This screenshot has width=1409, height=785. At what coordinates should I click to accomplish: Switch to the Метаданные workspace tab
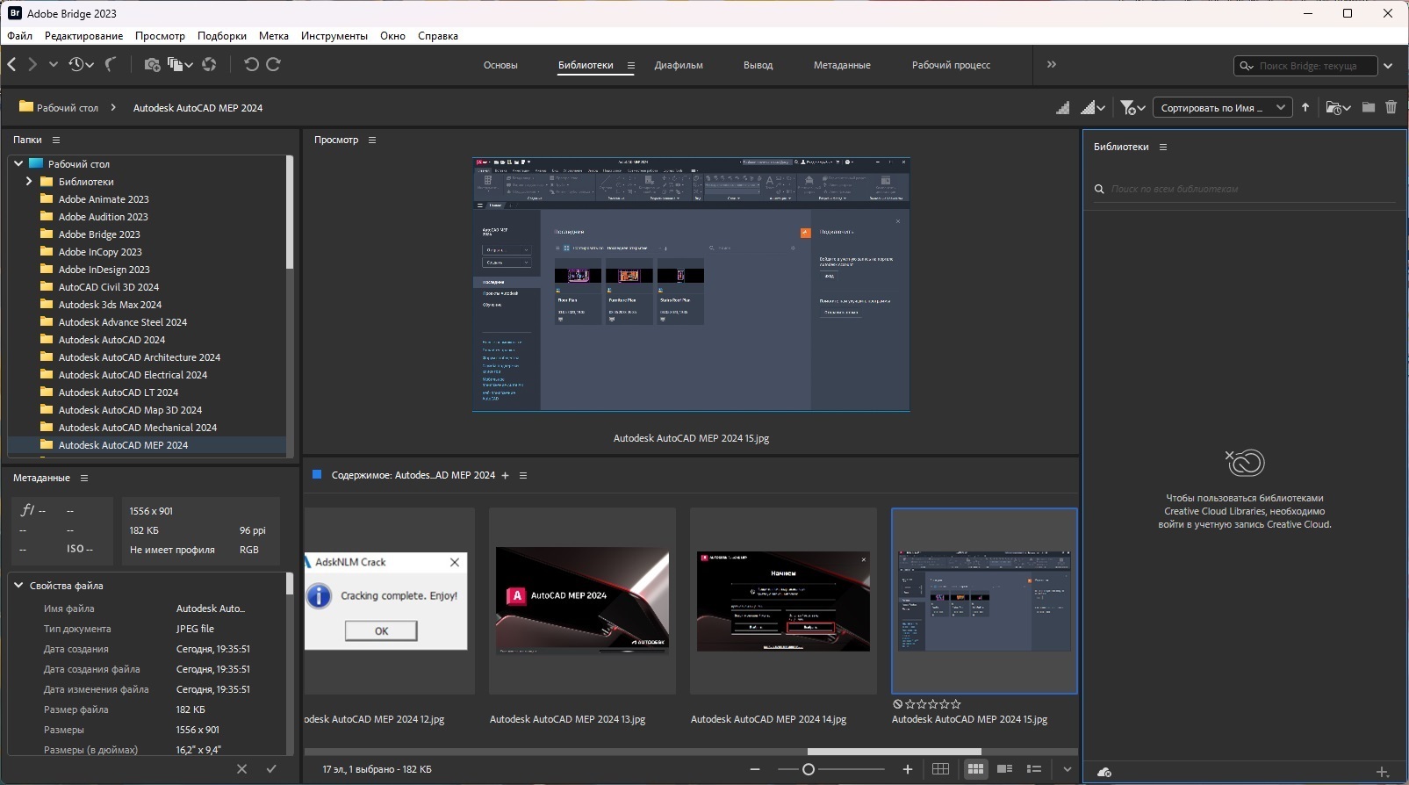841,65
